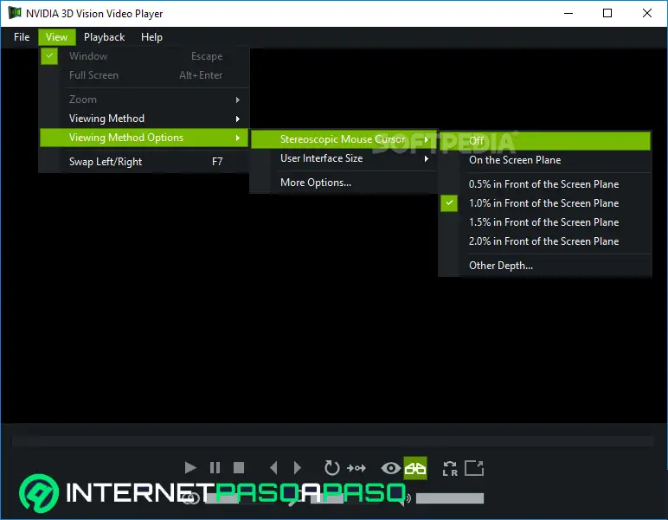Expand Stereoscopic Mouse Cursor submenu

pyautogui.click(x=344, y=139)
